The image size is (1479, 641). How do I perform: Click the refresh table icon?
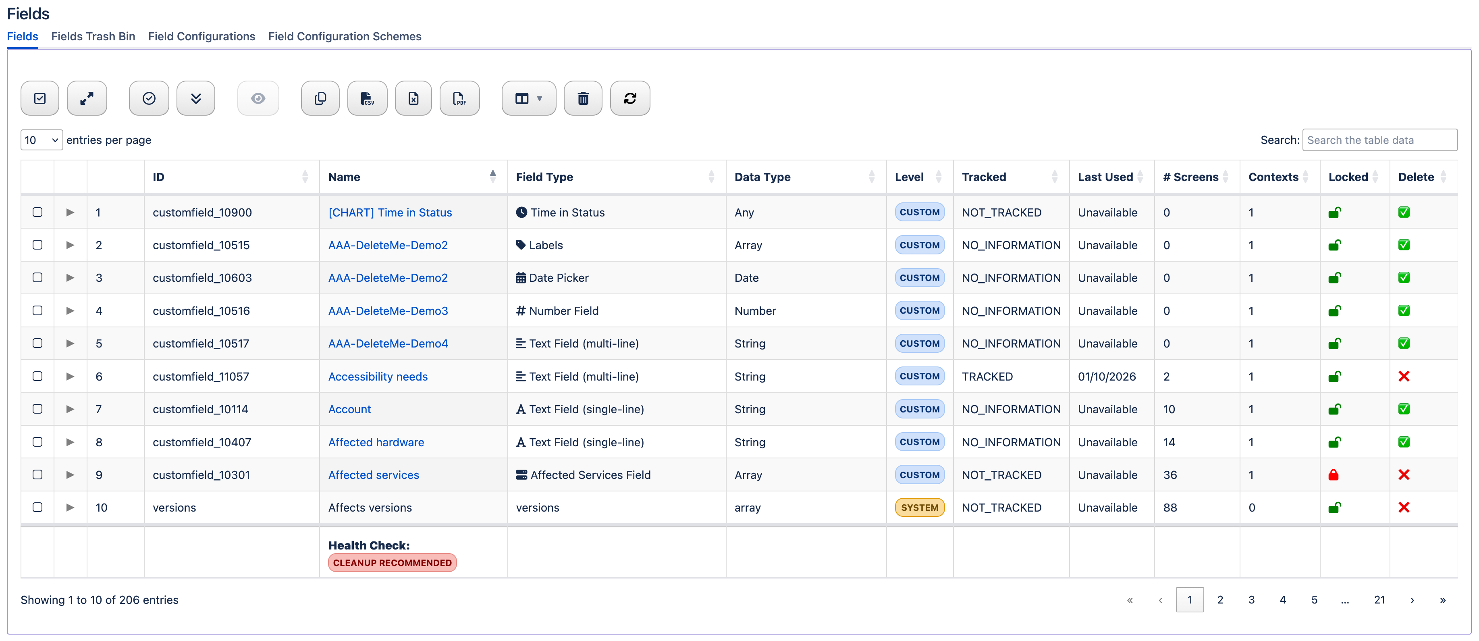(x=630, y=98)
